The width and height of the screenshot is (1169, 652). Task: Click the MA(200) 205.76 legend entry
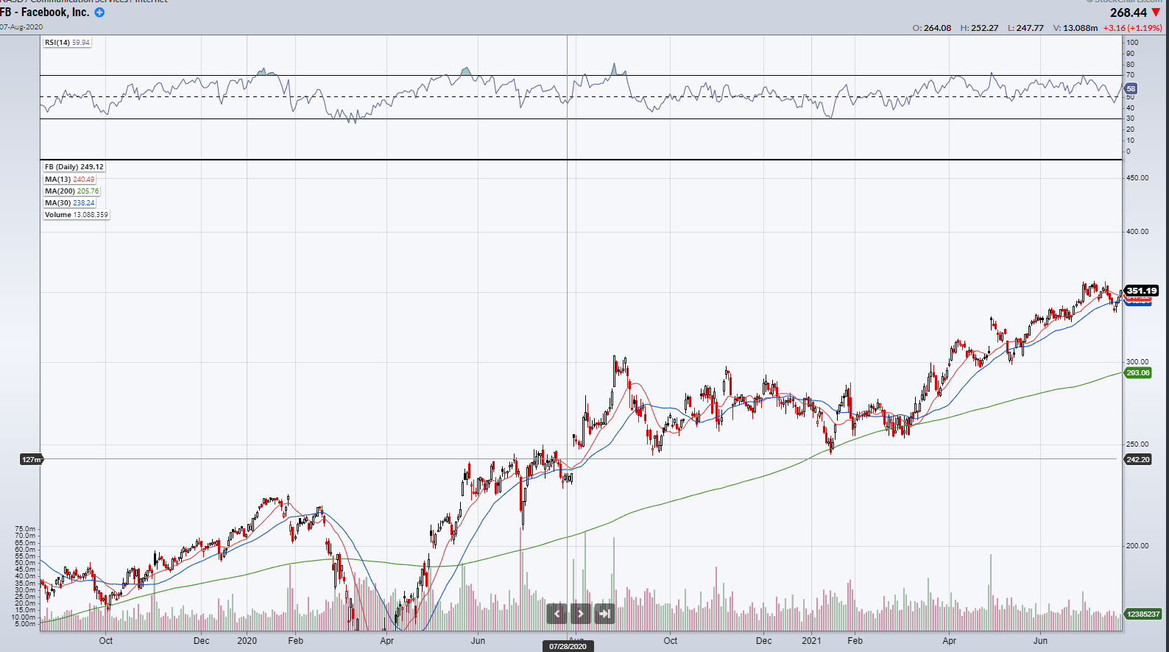point(71,191)
